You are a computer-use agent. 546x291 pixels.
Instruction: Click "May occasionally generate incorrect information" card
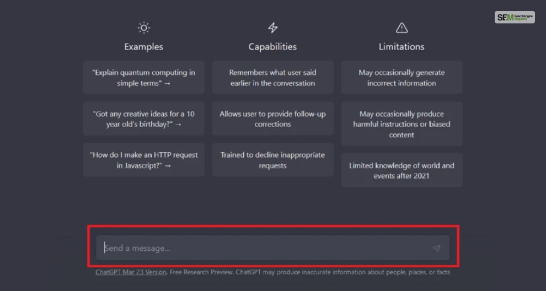click(402, 78)
